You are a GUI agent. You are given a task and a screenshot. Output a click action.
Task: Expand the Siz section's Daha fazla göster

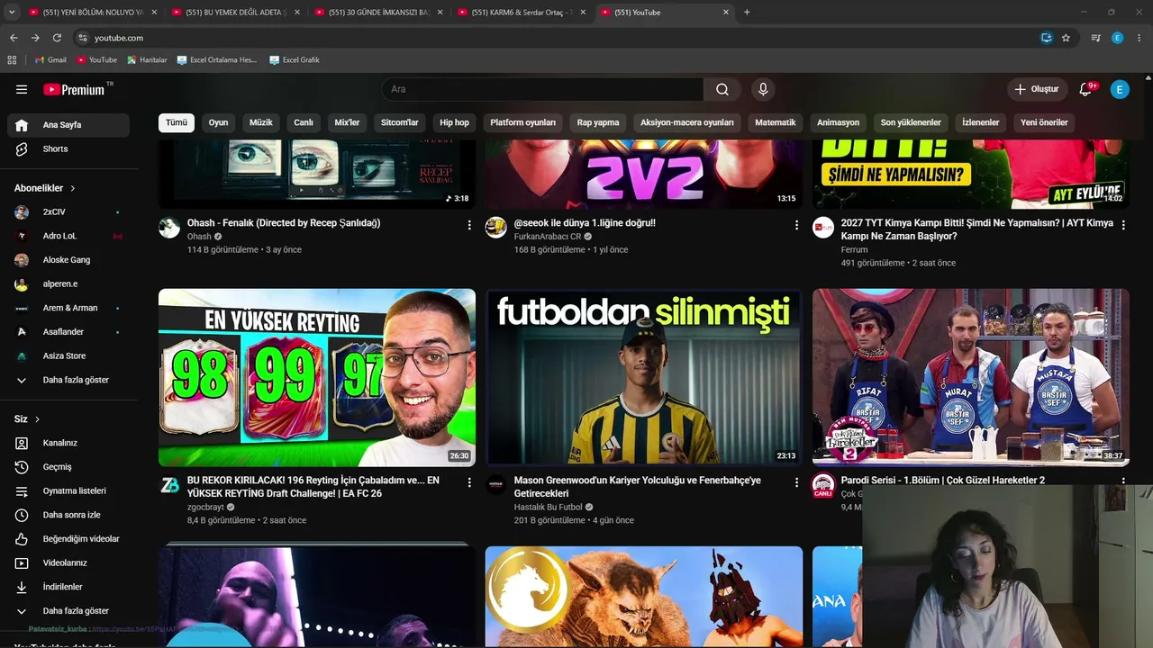(68, 610)
